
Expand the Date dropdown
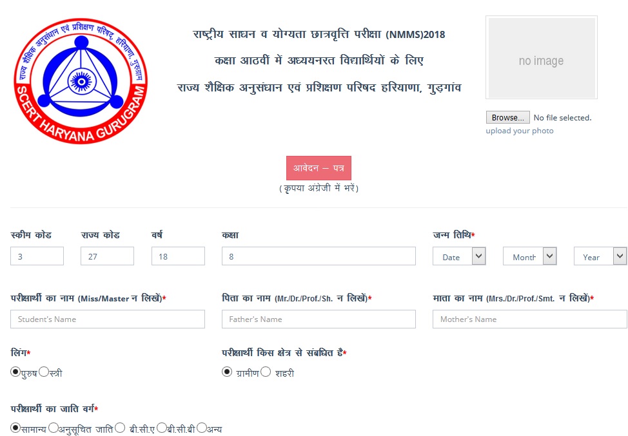[459, 256]
